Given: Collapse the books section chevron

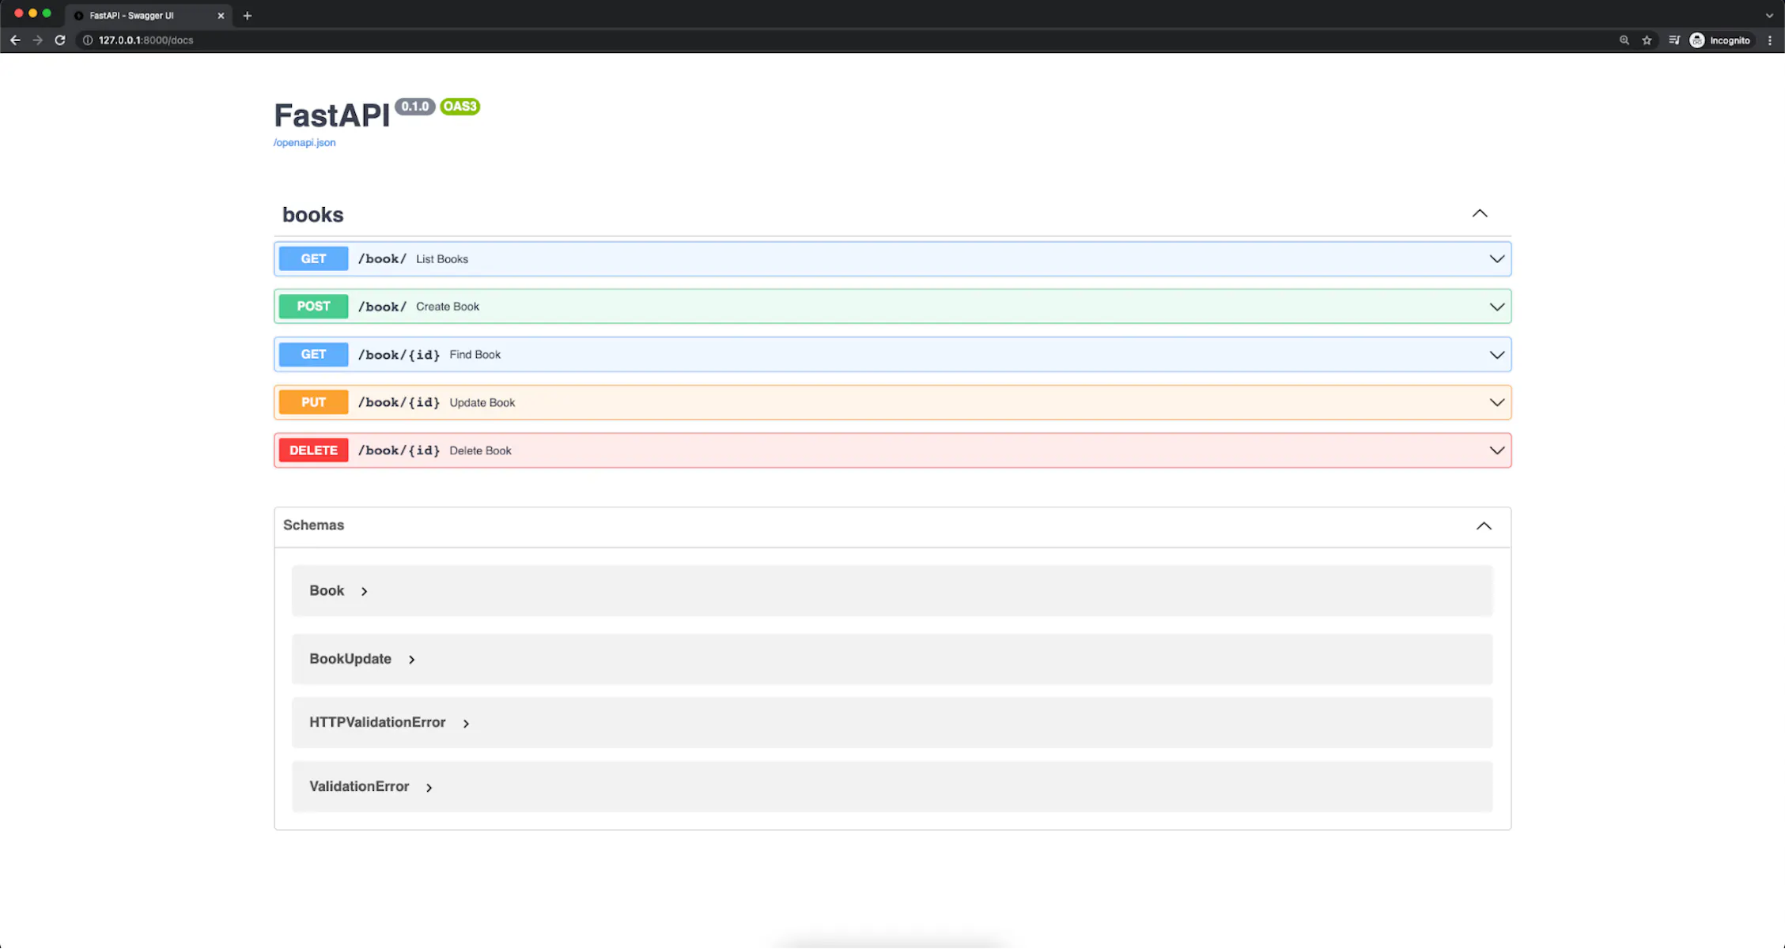Looking at the screenshot, I should [1480, 213].
